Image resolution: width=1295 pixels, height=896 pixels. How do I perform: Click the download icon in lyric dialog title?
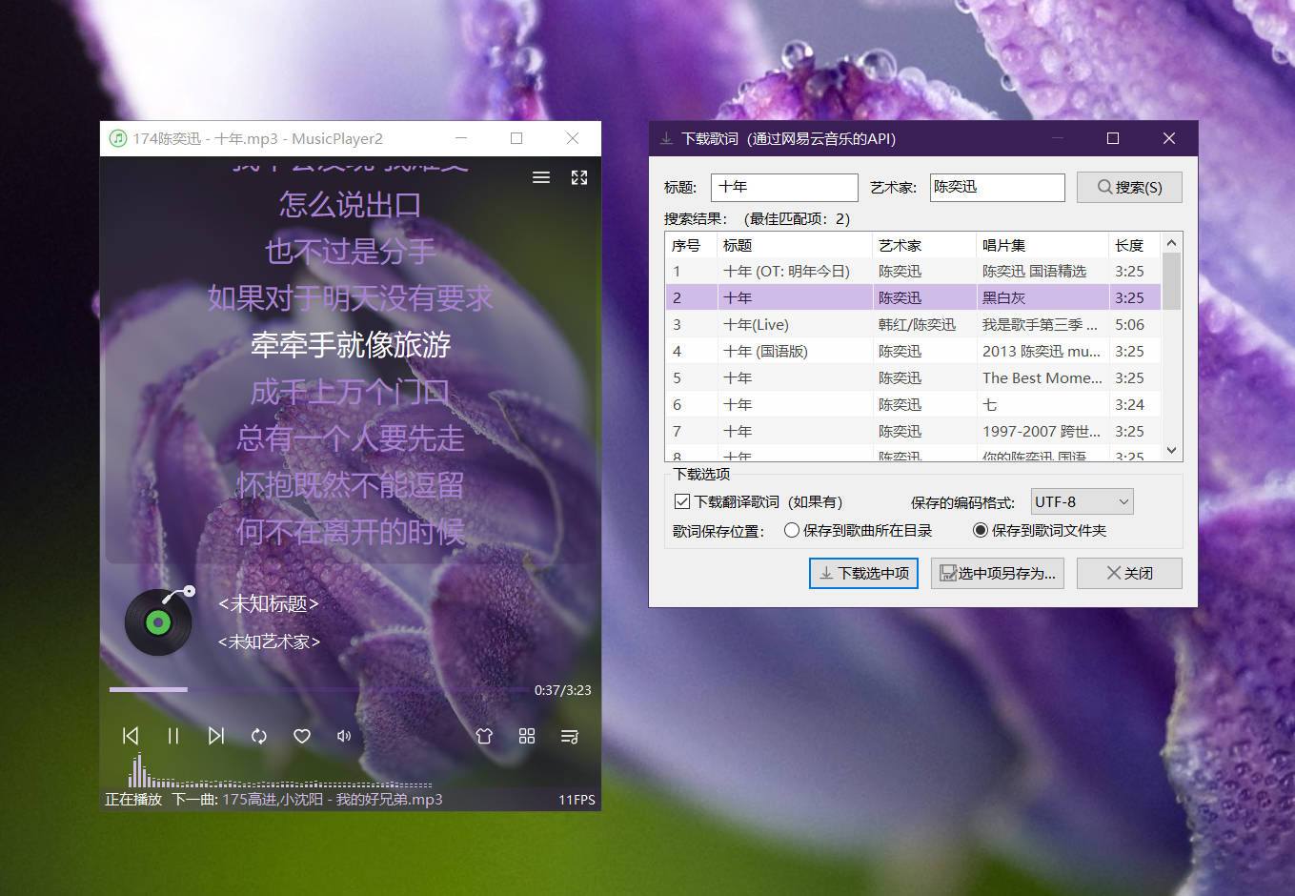pos(666,138)
